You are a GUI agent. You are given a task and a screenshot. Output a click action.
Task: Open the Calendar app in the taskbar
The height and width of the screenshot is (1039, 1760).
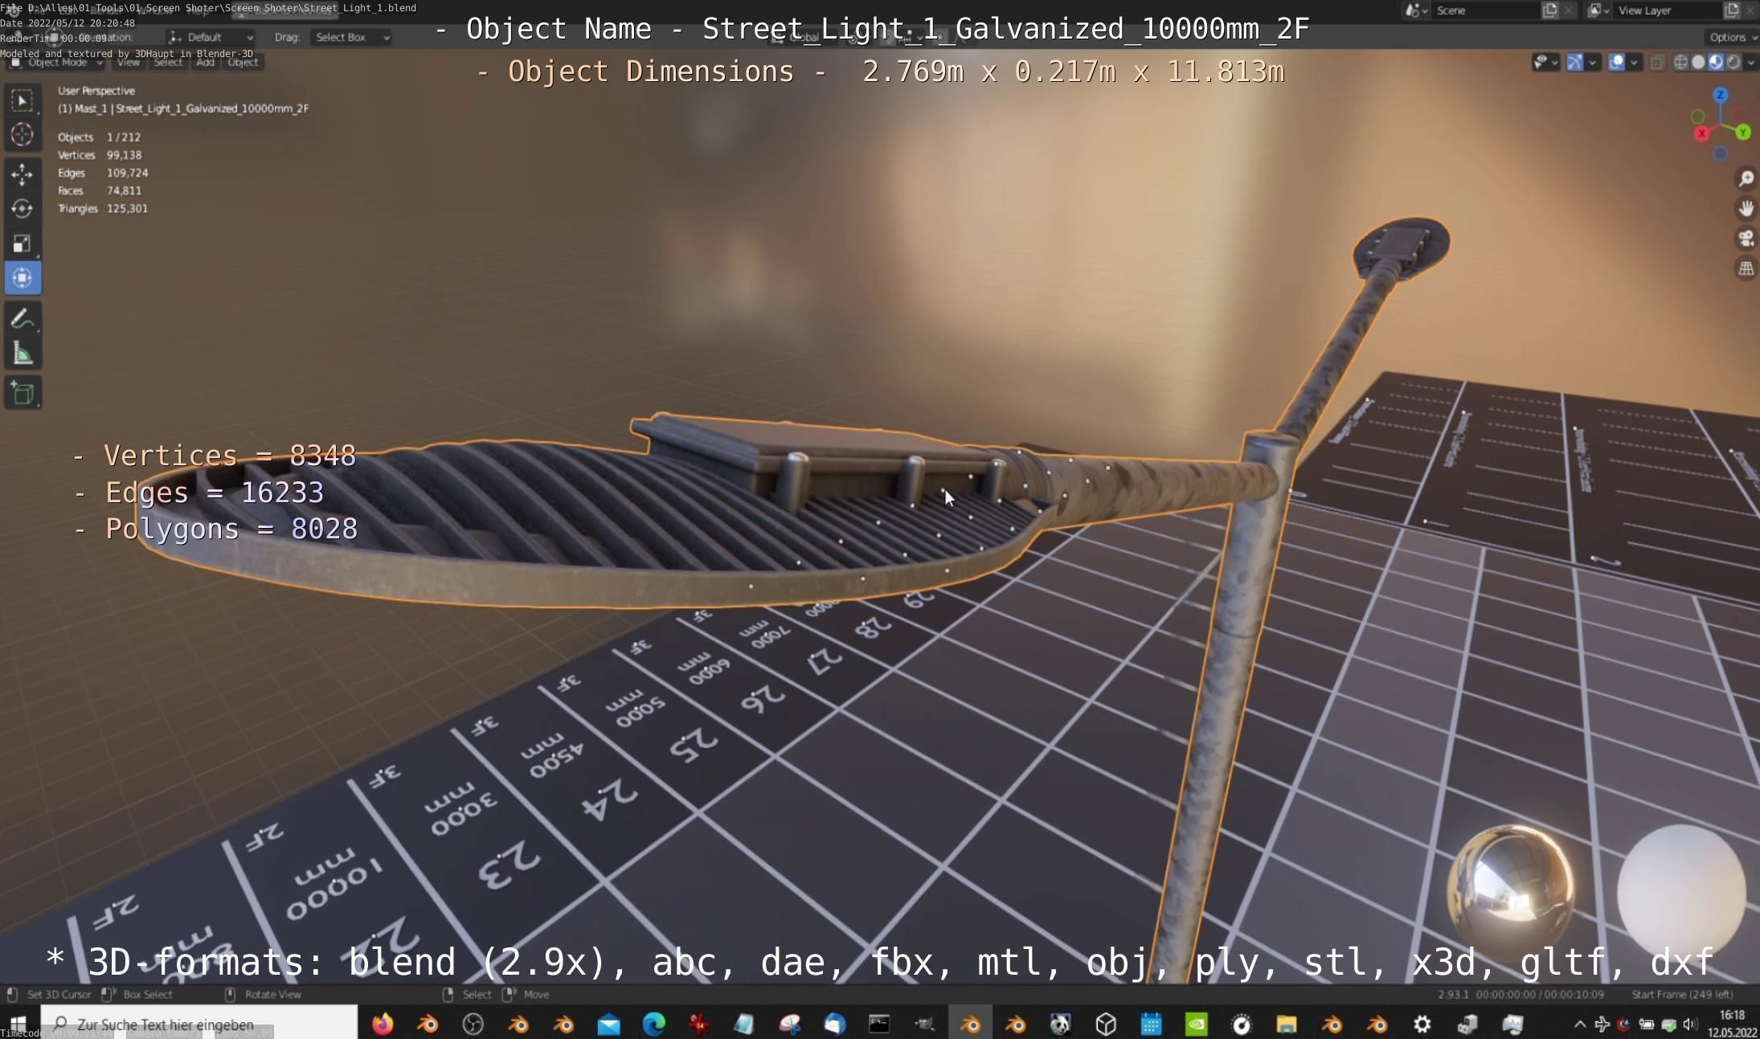1151,1024
